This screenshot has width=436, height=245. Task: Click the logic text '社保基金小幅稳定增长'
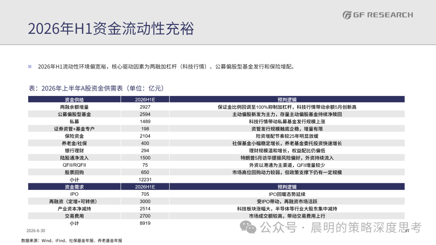tap(256, 143)
